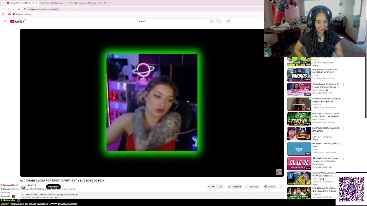
Task: Click the video title ACCAMARY LLORA POR EMET
Action: (x=63, y=181)
